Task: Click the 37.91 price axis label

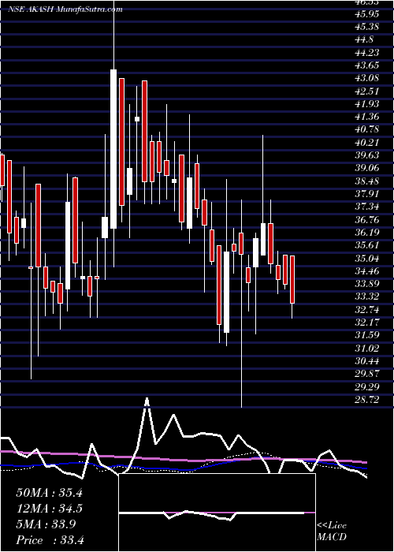Action: coord(366,194)
